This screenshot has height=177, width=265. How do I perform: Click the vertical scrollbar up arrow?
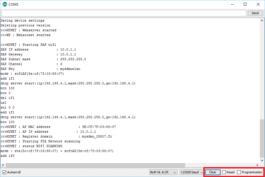(x=262, y=21)
